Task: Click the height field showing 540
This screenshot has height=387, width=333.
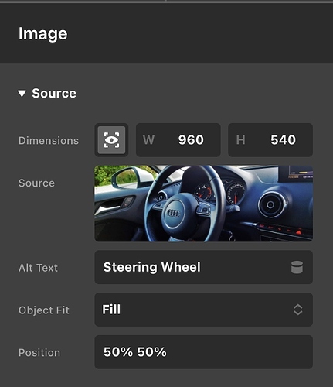Action: pyautogui.click(x=270, y=140)
